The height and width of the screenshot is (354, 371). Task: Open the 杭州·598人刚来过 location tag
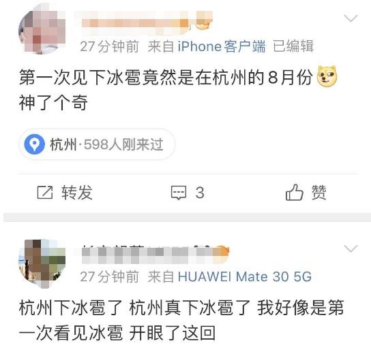point(97,144)
